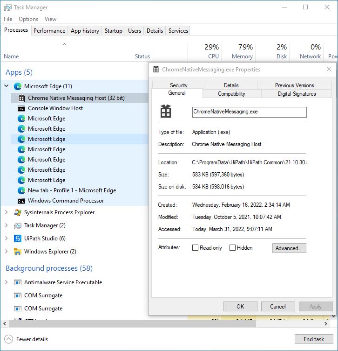Image resolution: width=338 pixels, height=351 pixels.
Task: Switch to the Users tab
Action: (x=135, y=31)
